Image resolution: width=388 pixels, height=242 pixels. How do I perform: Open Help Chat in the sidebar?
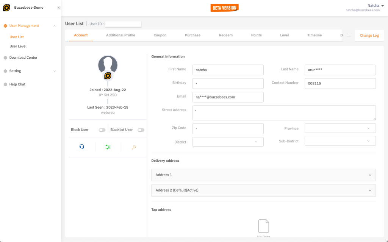(x=17, y=84)
